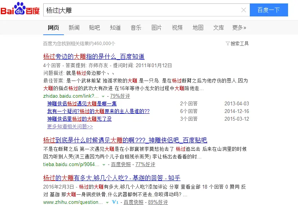Open 神雕侠侣杨过遇见大雕是哪一集 link
Screen dimensions: 298x205
82,103
